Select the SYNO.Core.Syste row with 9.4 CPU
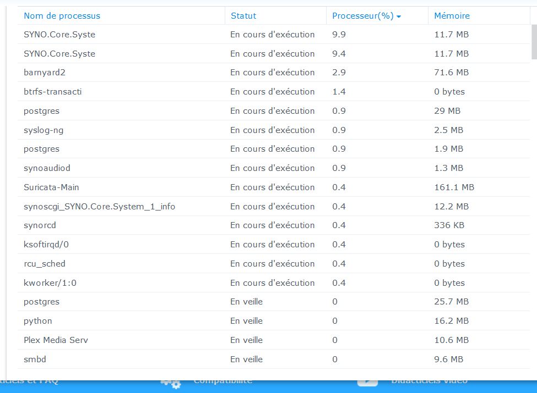Screen dimensions: 537x393 274,53
